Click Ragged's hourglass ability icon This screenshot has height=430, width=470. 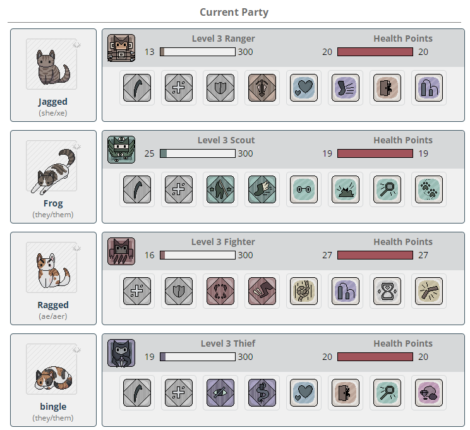(387, 291)
